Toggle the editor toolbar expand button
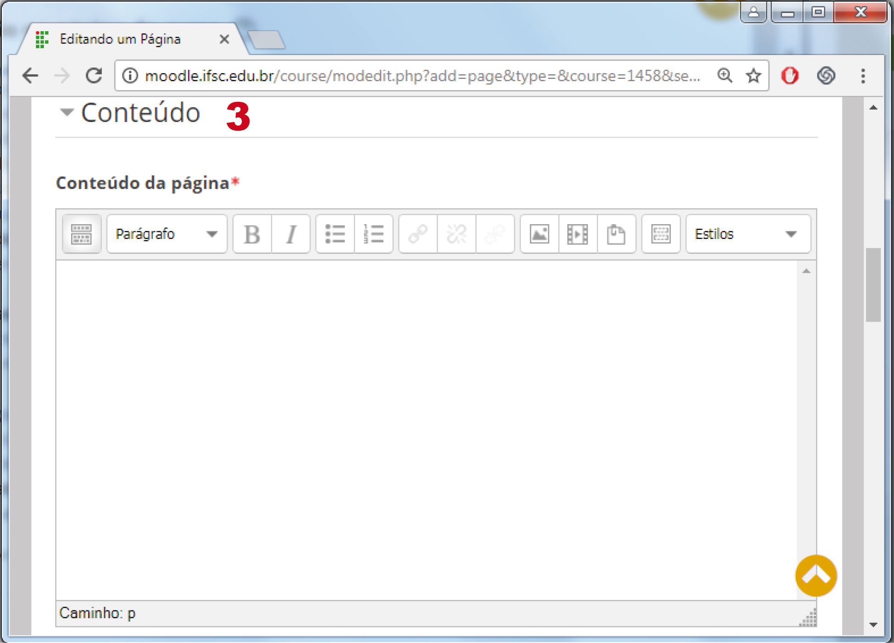The width and height of the screenshot is (894, 643). [x=82, y=234]
